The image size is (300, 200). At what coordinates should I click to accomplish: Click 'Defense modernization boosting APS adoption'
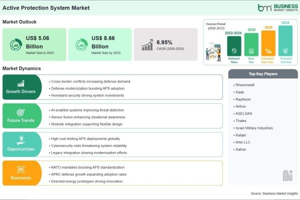pyautogui.click(x=88, y=88)
